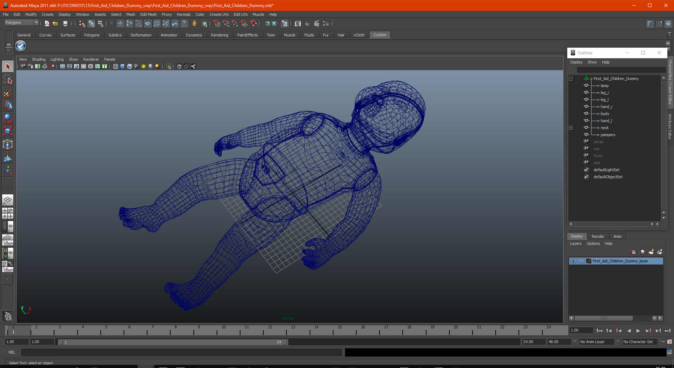The width and height of the screenshot is (674, 368).
Task: Click the Save Scene disk icon
Action: pos(65,24)
